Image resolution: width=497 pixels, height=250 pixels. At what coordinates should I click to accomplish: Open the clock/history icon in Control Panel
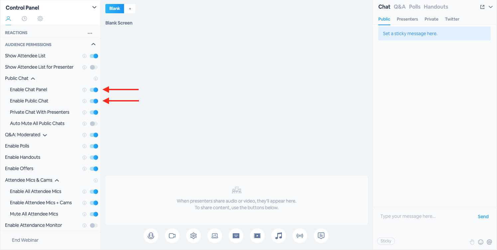tap(24, 19)
